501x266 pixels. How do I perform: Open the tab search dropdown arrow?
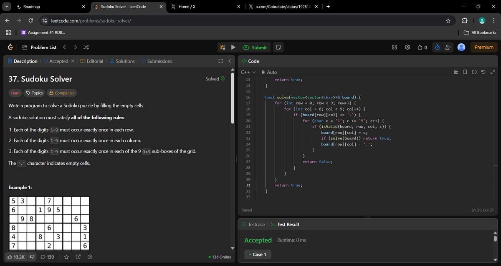point(6,7)
